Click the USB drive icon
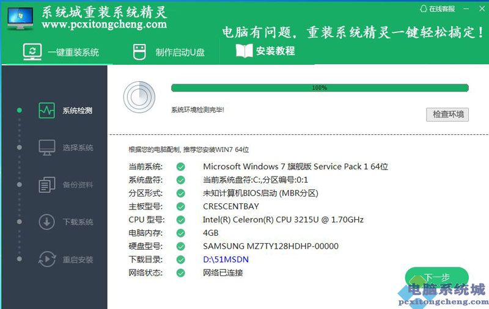This screenshot has width=489, height=309. pos(139,52)
